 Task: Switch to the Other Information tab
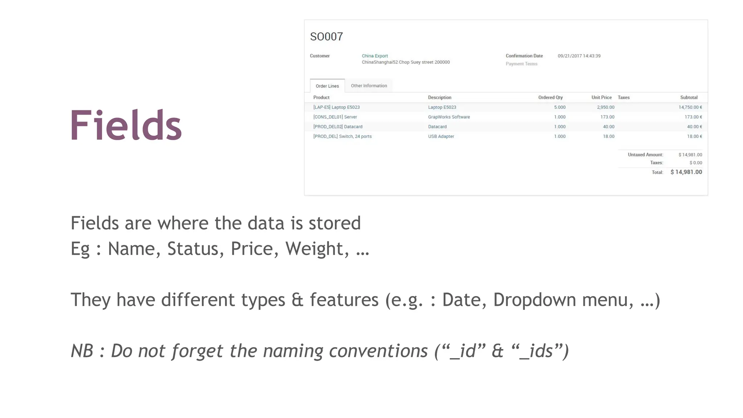click(369, 86)
